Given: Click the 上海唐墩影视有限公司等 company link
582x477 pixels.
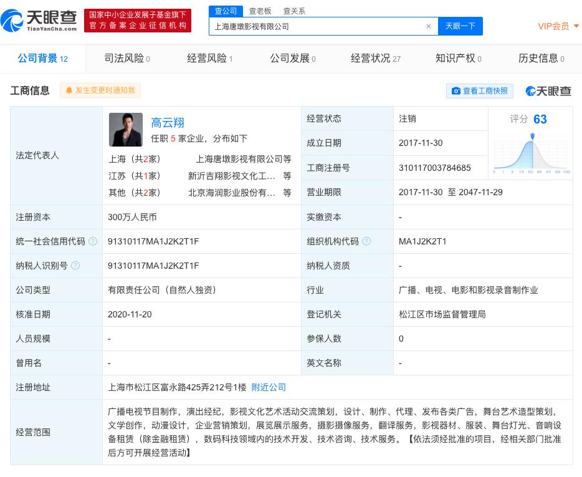Looking at the screenshot, I should [243, 159].
